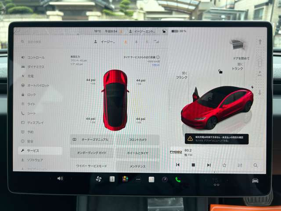The width and height of the screenshot is (281, 211).
Task: Select the サービス sidebar item
Action: (40, 151)
